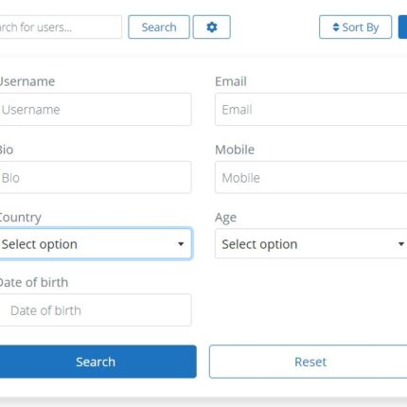
Task: Submit the large blue Search button
Action: [97, 362]
